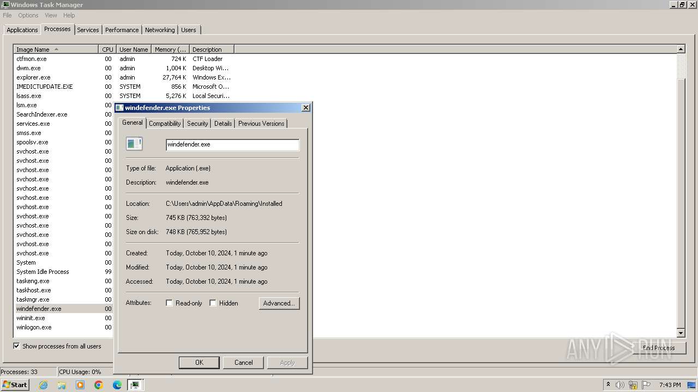Toggle the Read-only attribute checkbox
Screen dimensions: 698x392
(x=169, y=303)
